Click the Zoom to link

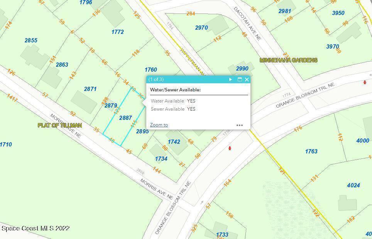pos(159,125)
